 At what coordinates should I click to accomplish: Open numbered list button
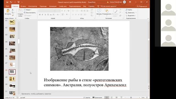pos(77,11)
